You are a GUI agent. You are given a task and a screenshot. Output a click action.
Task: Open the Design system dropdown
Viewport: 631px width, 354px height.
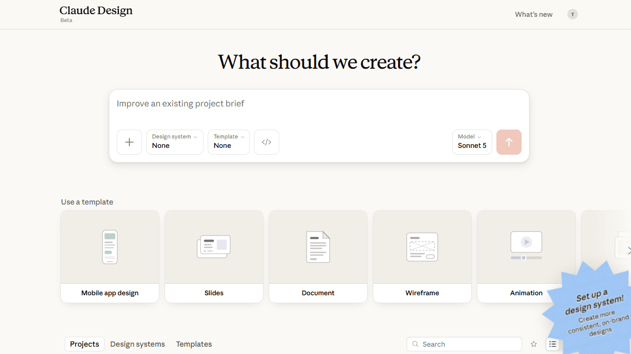click(x=175, y=142)
